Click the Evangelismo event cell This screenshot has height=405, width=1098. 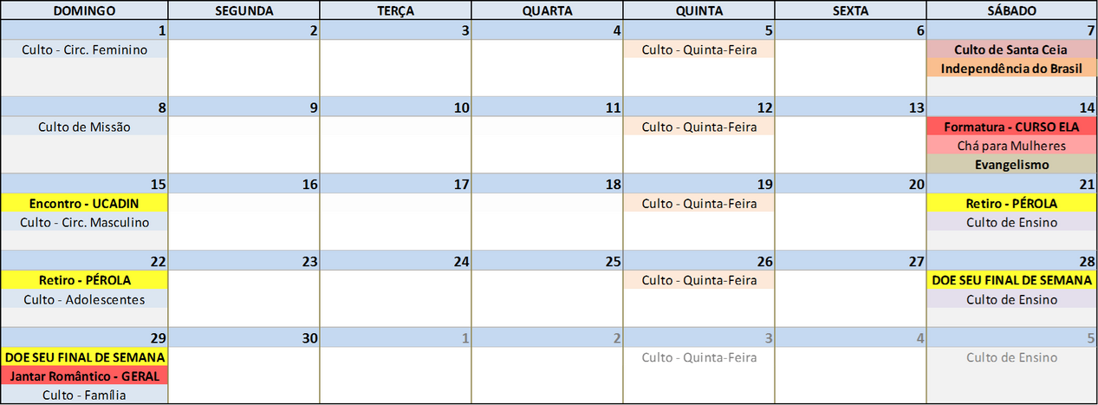(x=1011, y=165)
